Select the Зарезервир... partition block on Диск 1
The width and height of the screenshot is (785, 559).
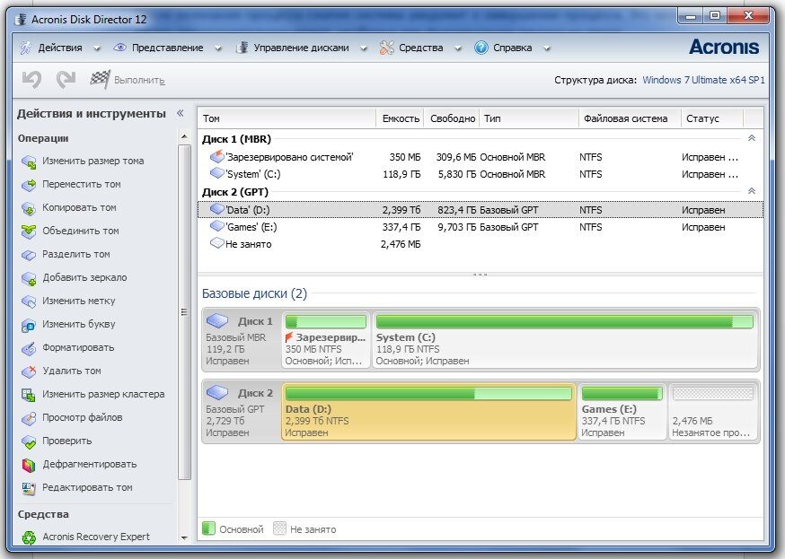click(326, 340)
